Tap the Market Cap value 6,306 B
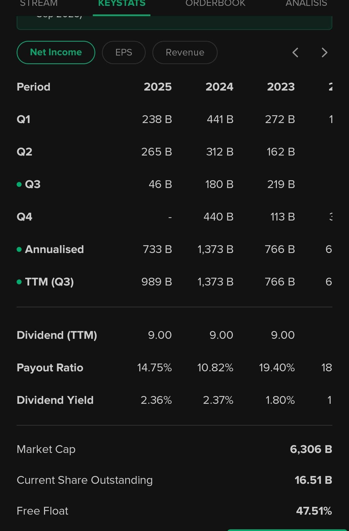Screen dimensions: 349x531 click(311, 449)
